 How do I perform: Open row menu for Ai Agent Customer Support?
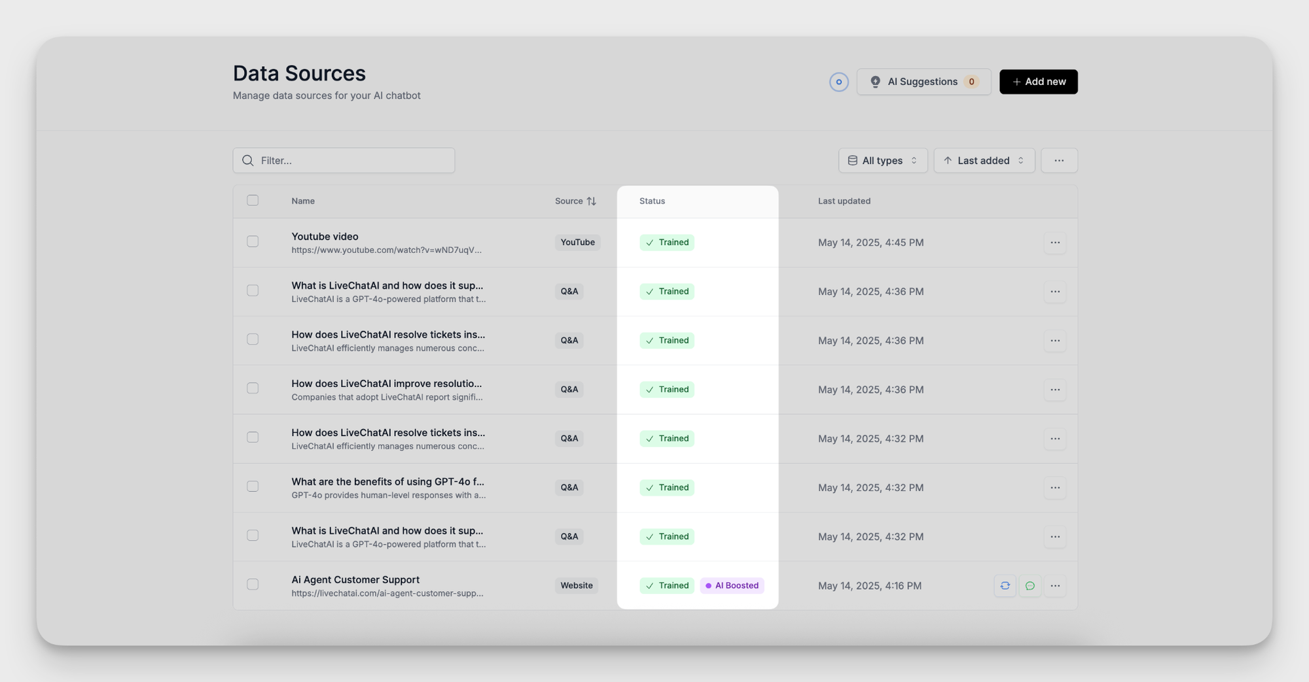click(1055, 586)
